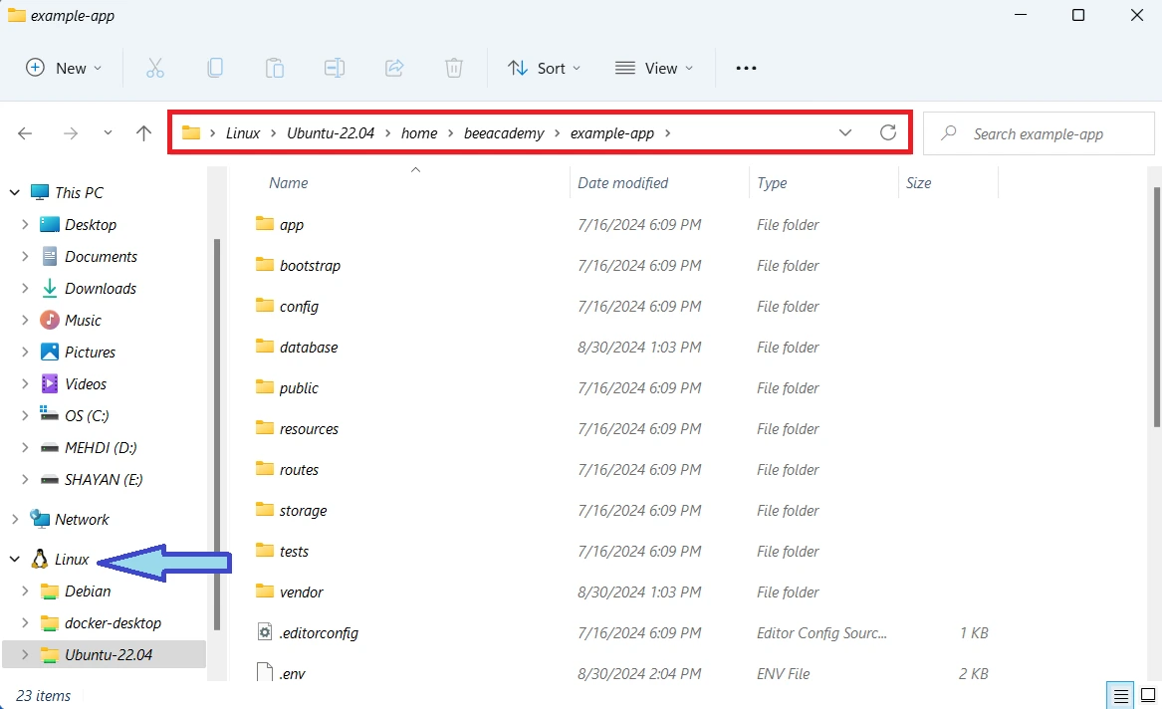Expand the Downloads tree node
Image resolution: width=1162 pixels, height=709 pixels.
point(25,288)
